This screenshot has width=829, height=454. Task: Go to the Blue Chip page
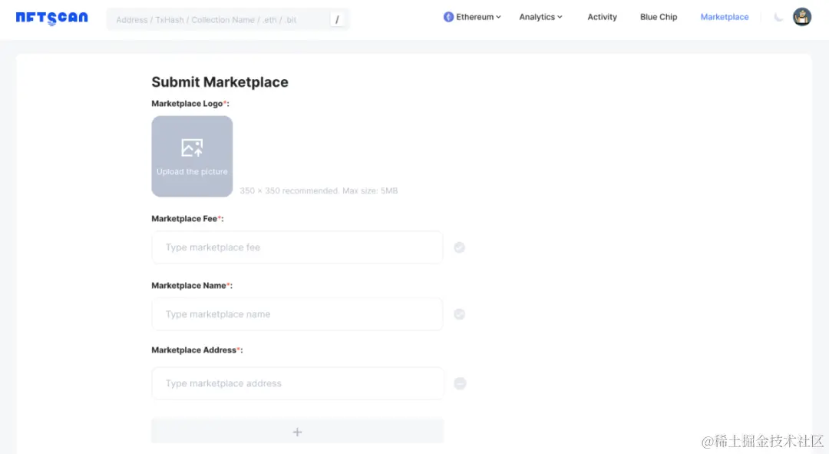coord(659,17)
